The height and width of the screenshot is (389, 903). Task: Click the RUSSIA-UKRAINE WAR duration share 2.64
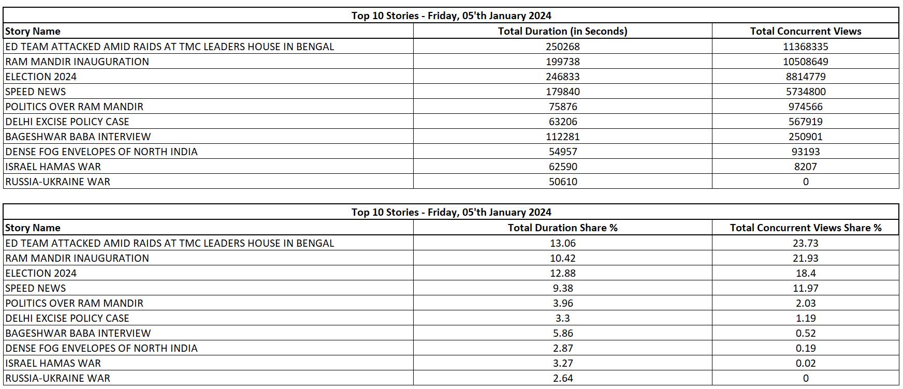point(562,378)
